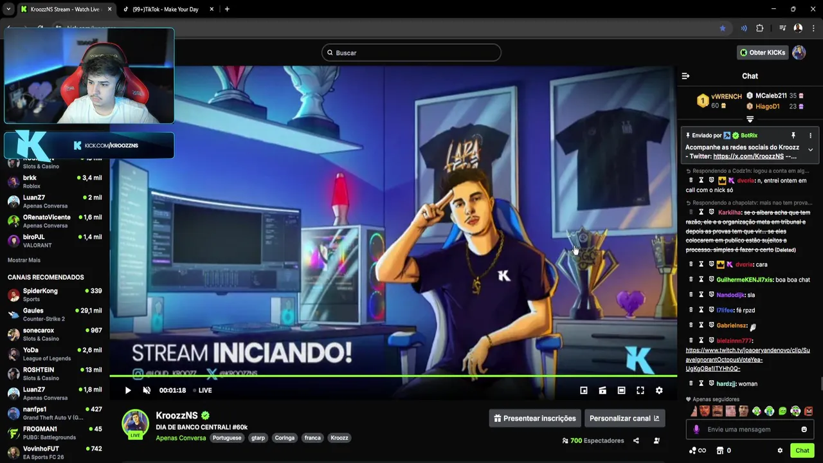
Task: Open the follower/user action icon
Action: coord(656,441)
